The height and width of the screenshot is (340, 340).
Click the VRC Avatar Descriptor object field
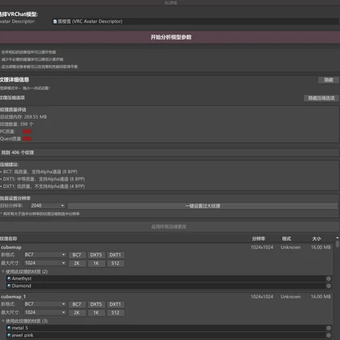click(x=195, y=21)
